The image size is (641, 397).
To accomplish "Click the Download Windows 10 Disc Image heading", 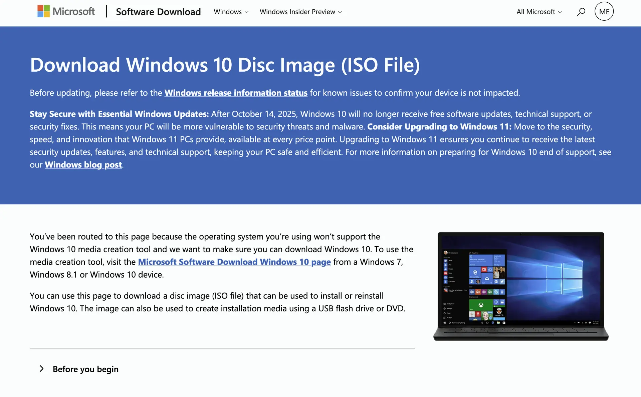I will (x=225, y=65).
